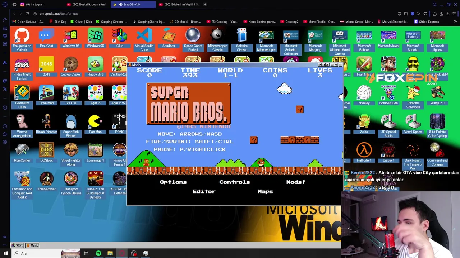Screen dimensions: 460x258
Task: Open Microsoft Jigsaw icon
Action: (437, 40)
